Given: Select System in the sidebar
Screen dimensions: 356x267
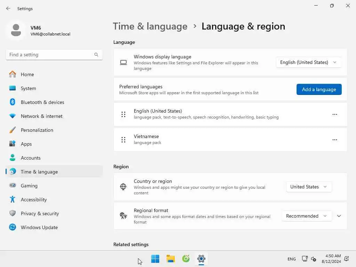Looking at the screenshot, I should click(54, 88).
